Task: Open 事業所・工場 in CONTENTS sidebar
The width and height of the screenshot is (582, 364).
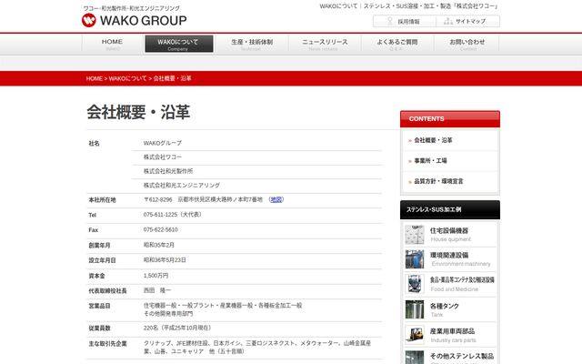Action: 430,161
